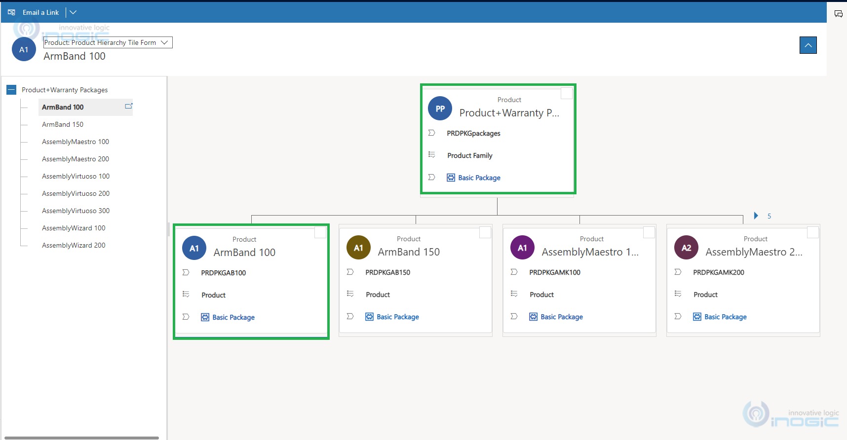The height and width of the screenshot is (440, 847).
Task: Open Basic Package link on ArmBand 100 tile
Action: click(233, 317)
